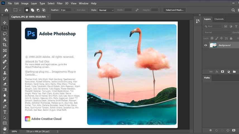The width and height of the screenshot is (239, 134).
Task: Filter layers by type T icon
Action: tap(236, 26)
